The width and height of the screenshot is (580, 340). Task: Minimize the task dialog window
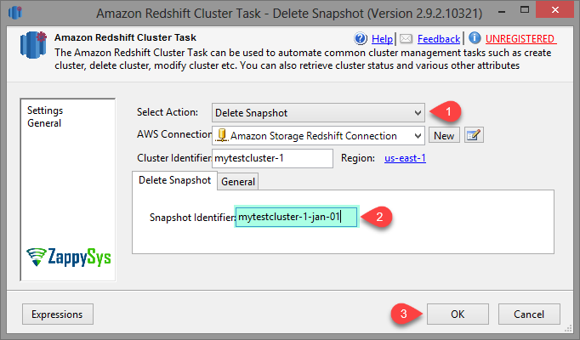502,11
